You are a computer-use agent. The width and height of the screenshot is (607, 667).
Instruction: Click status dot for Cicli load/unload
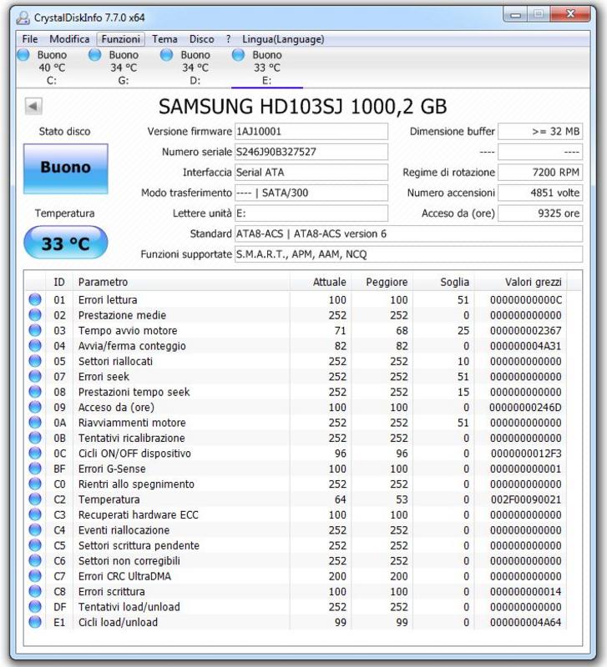35,622
